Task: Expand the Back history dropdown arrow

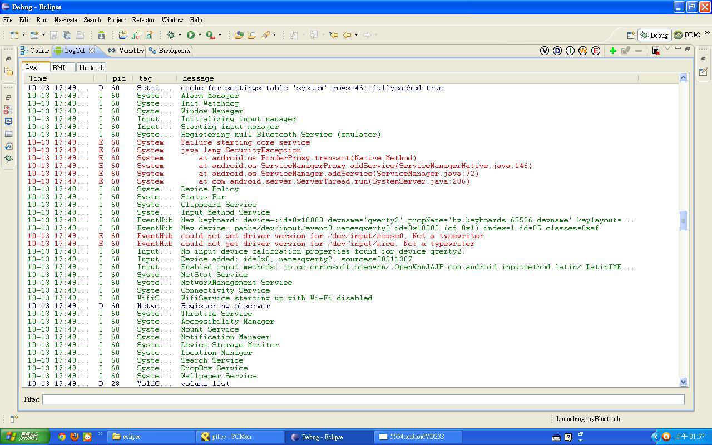Action: (356, 35)
